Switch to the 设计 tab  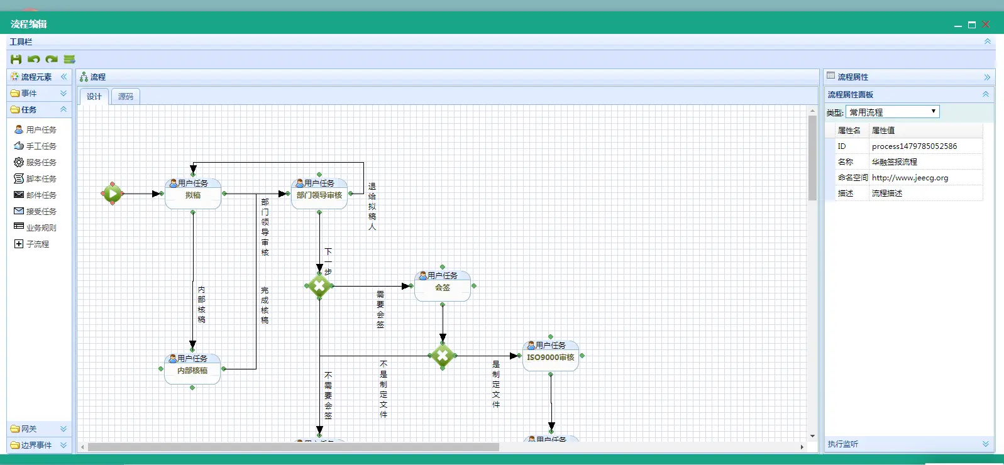coord(94,96)
